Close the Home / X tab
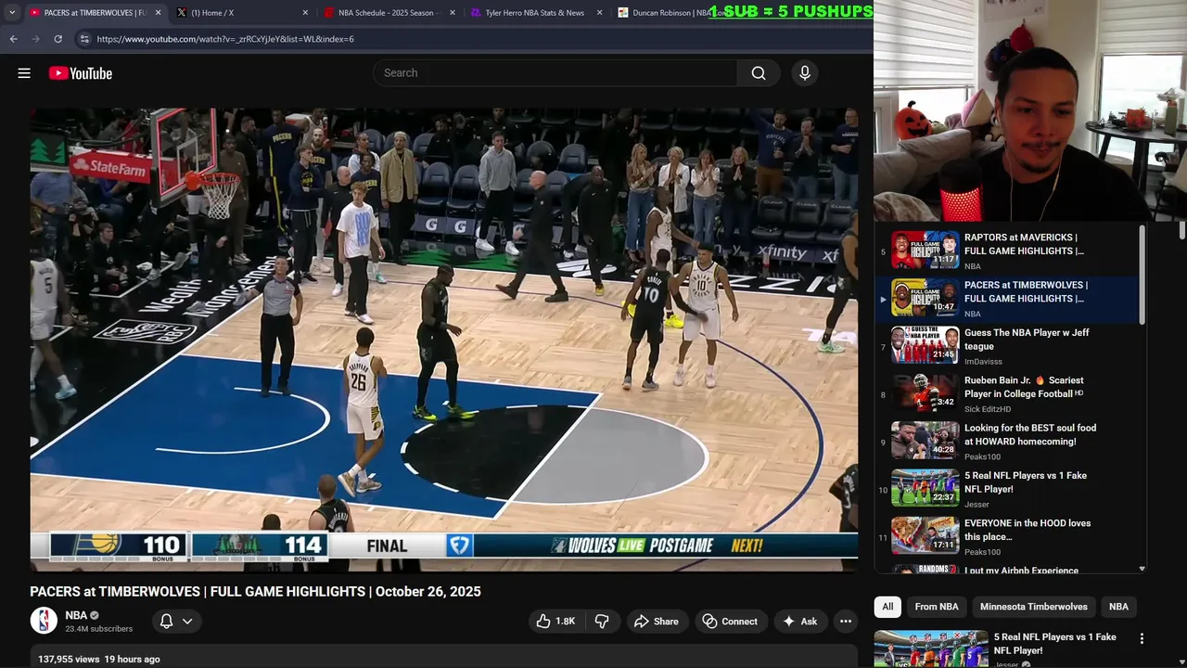The height and width of the screenshot is (668, 1187). pyautogui.click(x=305, y=13)
